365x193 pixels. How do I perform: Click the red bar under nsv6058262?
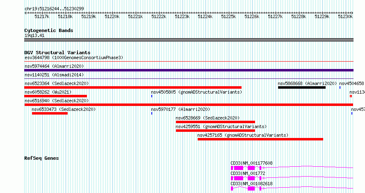coord(56,96)
